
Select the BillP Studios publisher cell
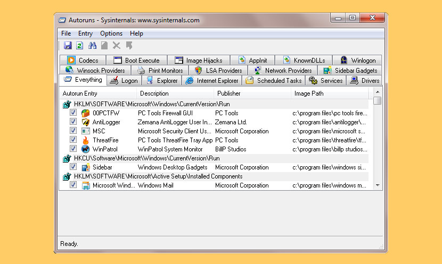pyautogui.click(x=231, y=149)
